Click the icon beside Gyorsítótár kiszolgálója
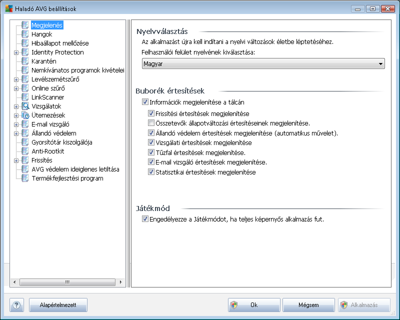The width and height of the screenshot is (400, 320). pos(25,142)
